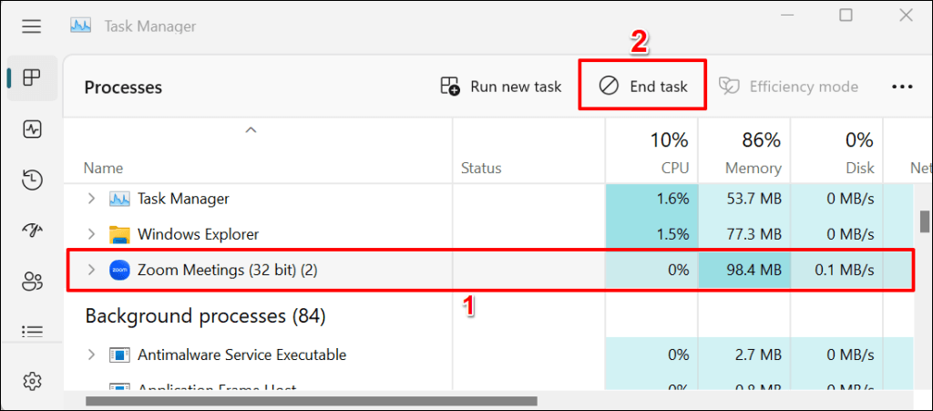Expand the Task Manager process group
Image resolution: width=933 pixels, height=411 pixels.
point(90,199)
